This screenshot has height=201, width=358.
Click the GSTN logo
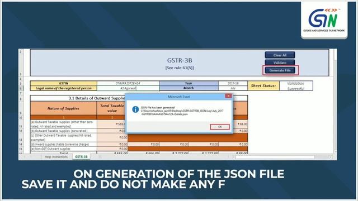(324, 20)
